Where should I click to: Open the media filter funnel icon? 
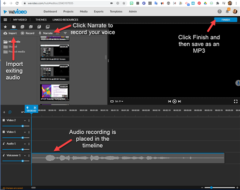click(x=65, y=33)
